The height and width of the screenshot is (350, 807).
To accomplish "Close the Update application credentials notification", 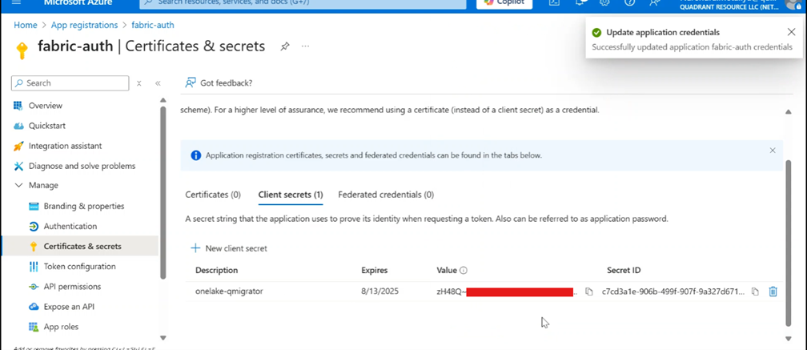I will (791, 32).
